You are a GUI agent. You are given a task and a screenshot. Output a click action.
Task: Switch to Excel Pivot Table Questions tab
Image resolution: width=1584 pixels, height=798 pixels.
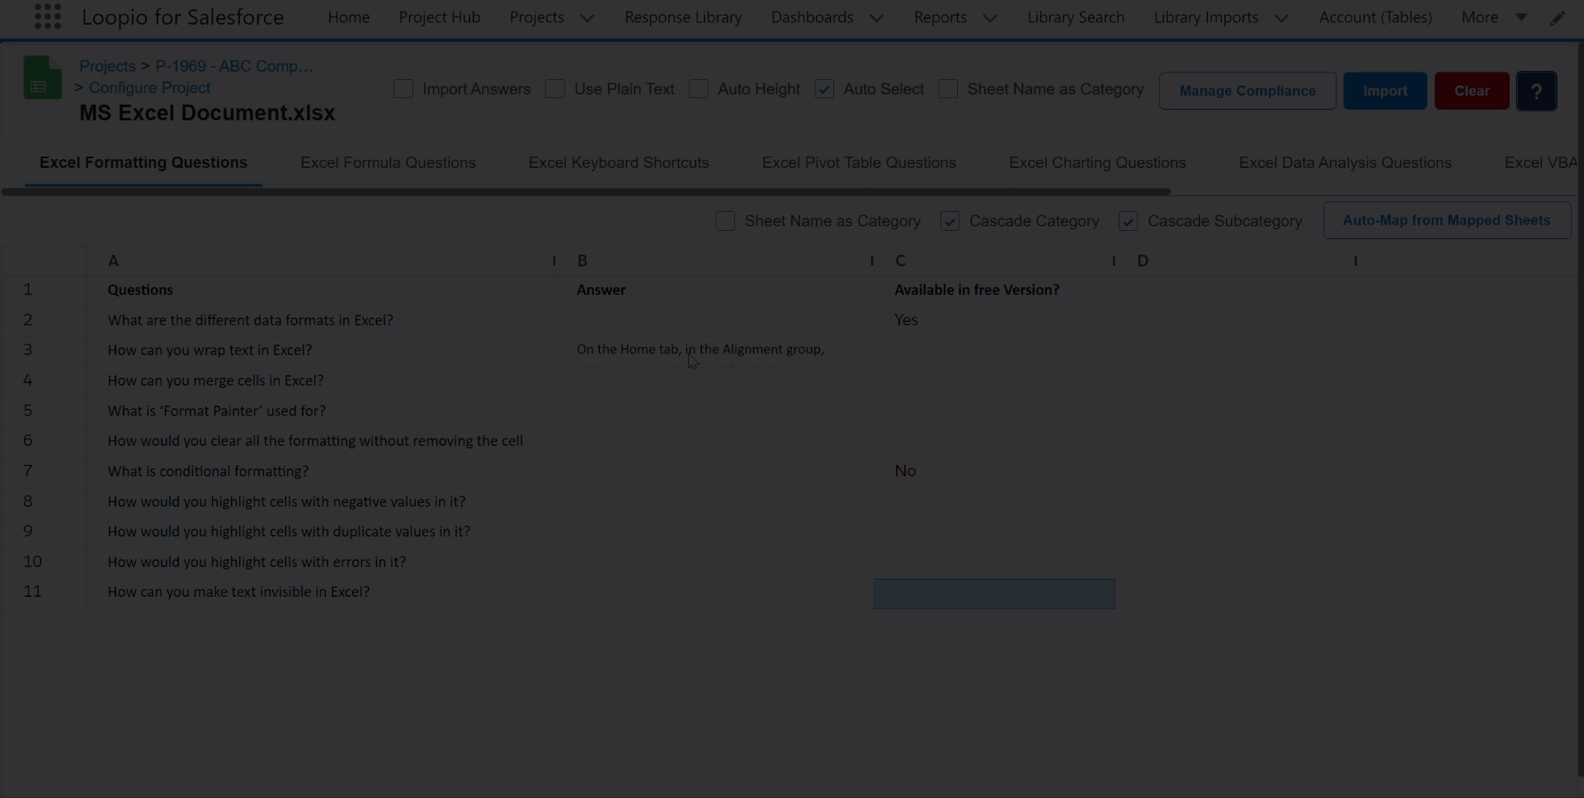[859, 162]
